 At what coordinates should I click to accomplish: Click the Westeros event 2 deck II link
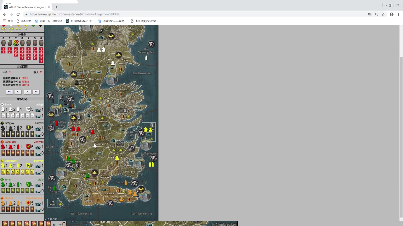[x=25, y=82]
